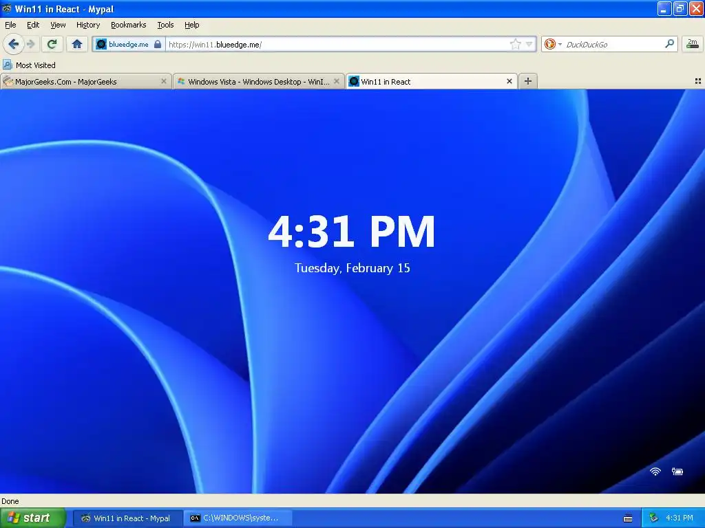705x528 pixels.
Task: Open the URL history dropdown arrow
Action: pyautogui.click(x=529, y=44)
